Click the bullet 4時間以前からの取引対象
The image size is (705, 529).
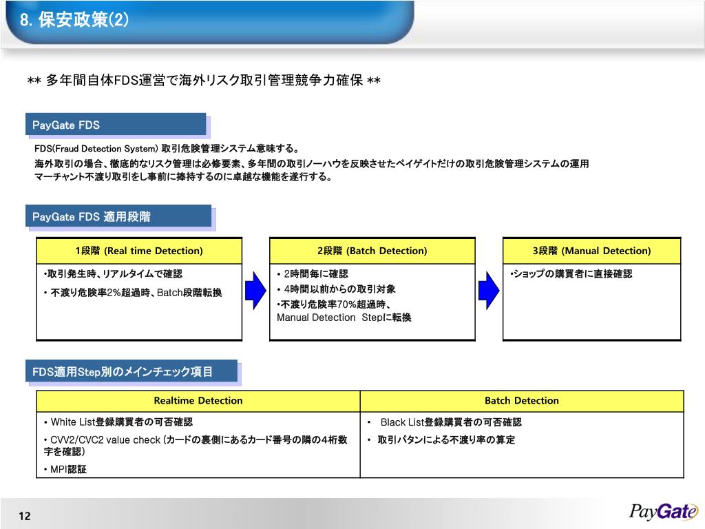(x=336, y=289)
